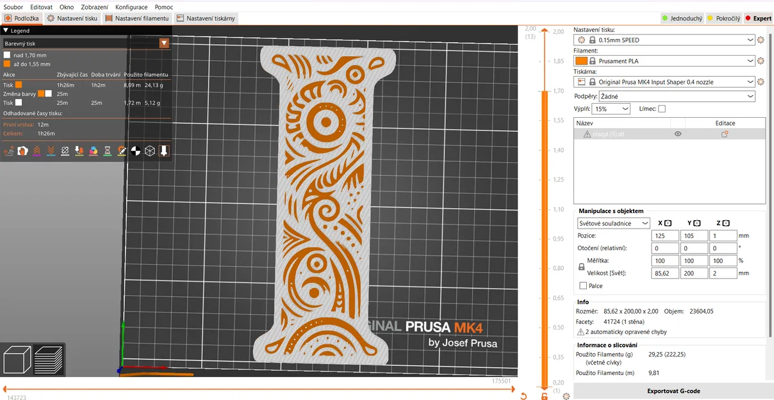Screen dimensions: 774x400
Task: Open the Podpěry Žádné dropdown
Action: coord(677,96)
